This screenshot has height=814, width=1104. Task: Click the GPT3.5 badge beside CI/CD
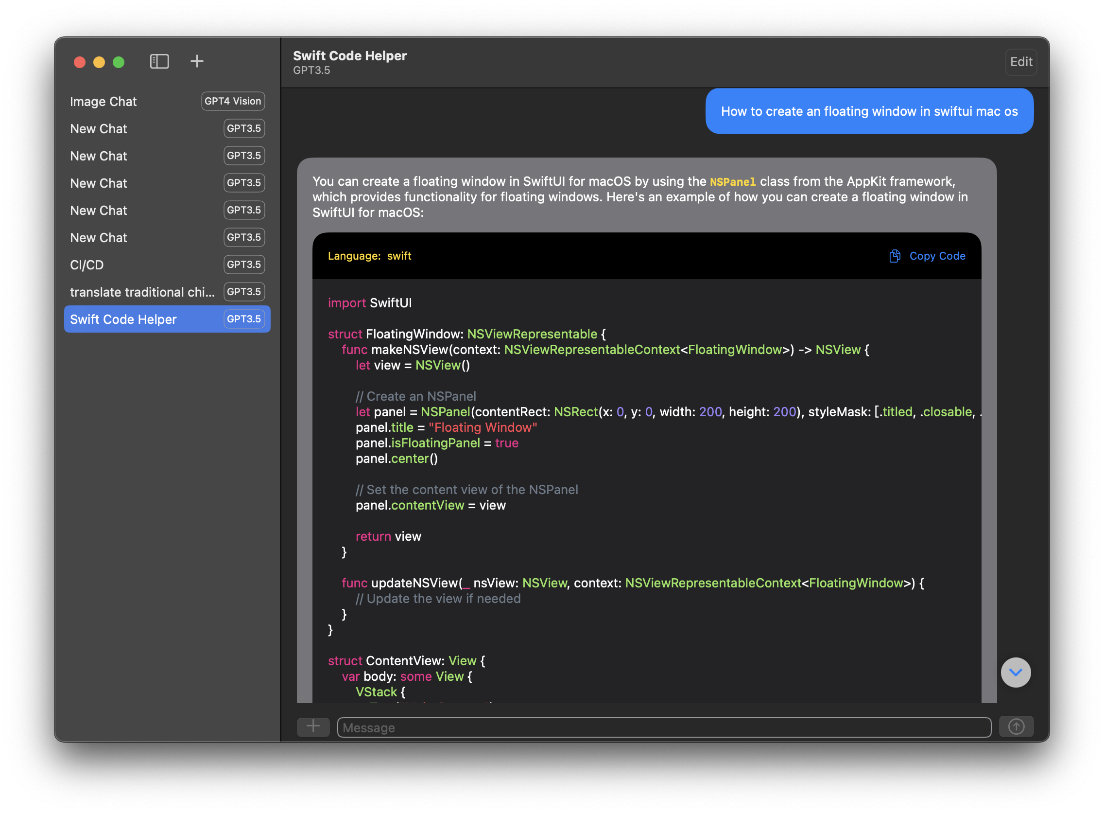coord(244,265)
